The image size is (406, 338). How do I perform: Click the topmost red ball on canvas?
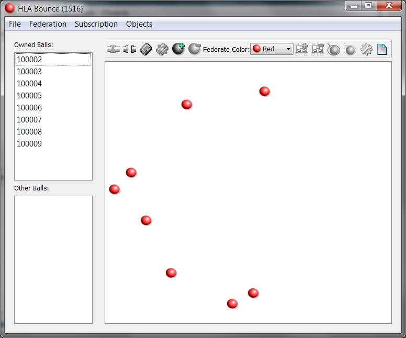265,92
